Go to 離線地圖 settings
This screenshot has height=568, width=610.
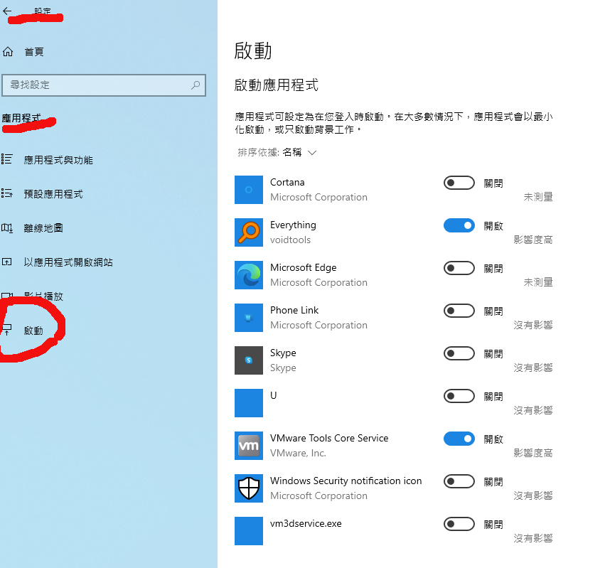[x=43, y=228]
